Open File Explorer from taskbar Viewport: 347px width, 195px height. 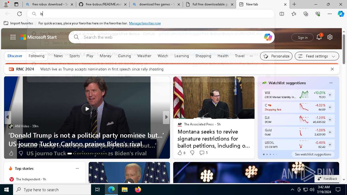[124, 190]
